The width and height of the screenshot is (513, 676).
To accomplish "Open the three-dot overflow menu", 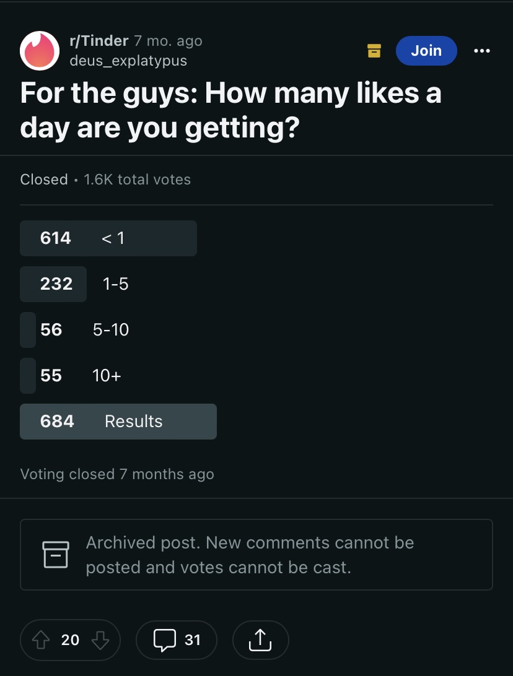I will click(x=481, y=50).
